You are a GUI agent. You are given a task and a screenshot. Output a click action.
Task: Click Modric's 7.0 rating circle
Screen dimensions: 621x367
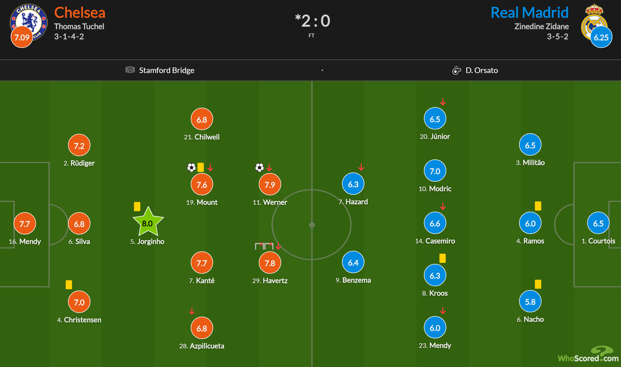click(x=435, y=171)
